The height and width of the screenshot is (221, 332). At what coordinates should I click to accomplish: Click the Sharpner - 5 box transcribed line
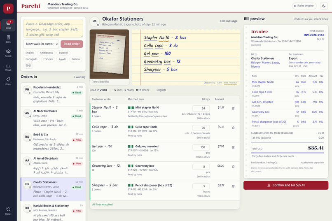coord(161,70)
